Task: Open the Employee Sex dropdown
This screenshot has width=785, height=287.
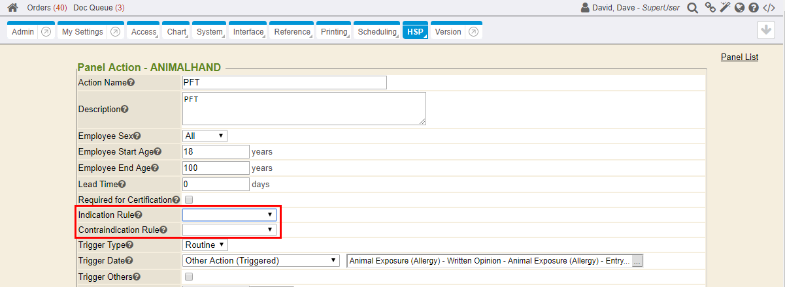Action: [x=205, y=136]
